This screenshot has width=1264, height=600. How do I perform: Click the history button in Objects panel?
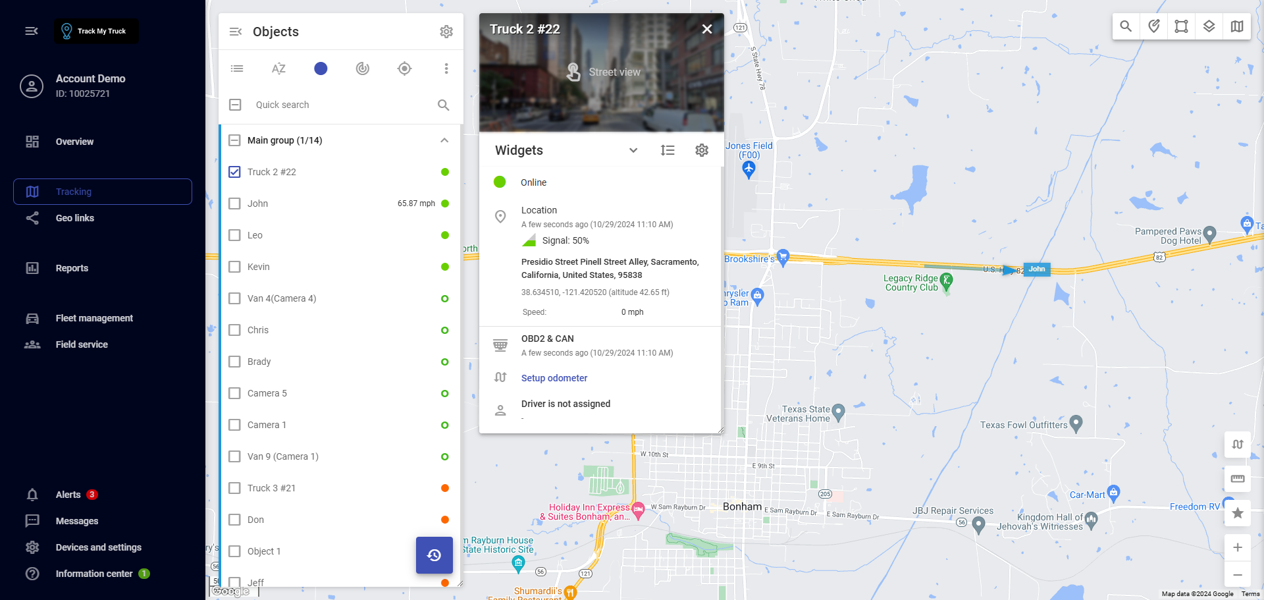click(434, 555)
